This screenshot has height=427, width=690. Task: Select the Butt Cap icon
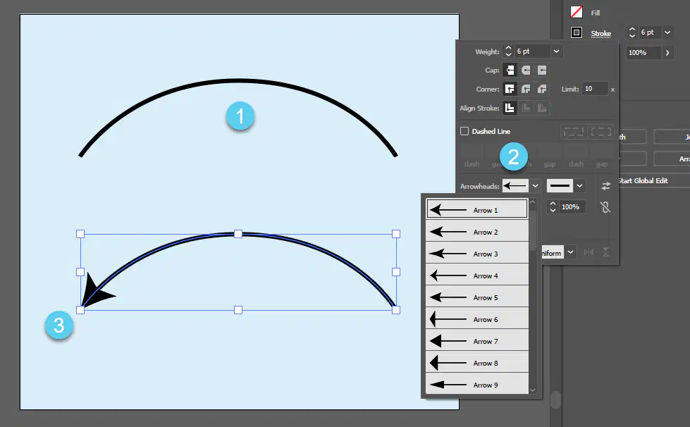[x=510, y=70]
